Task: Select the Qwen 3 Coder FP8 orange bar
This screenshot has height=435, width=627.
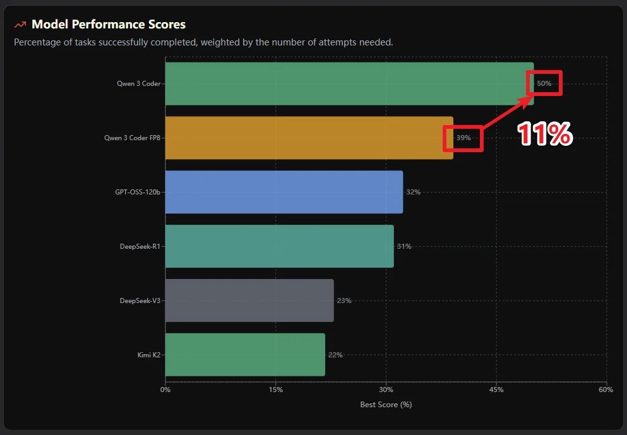Action: (x=309, y=138)
